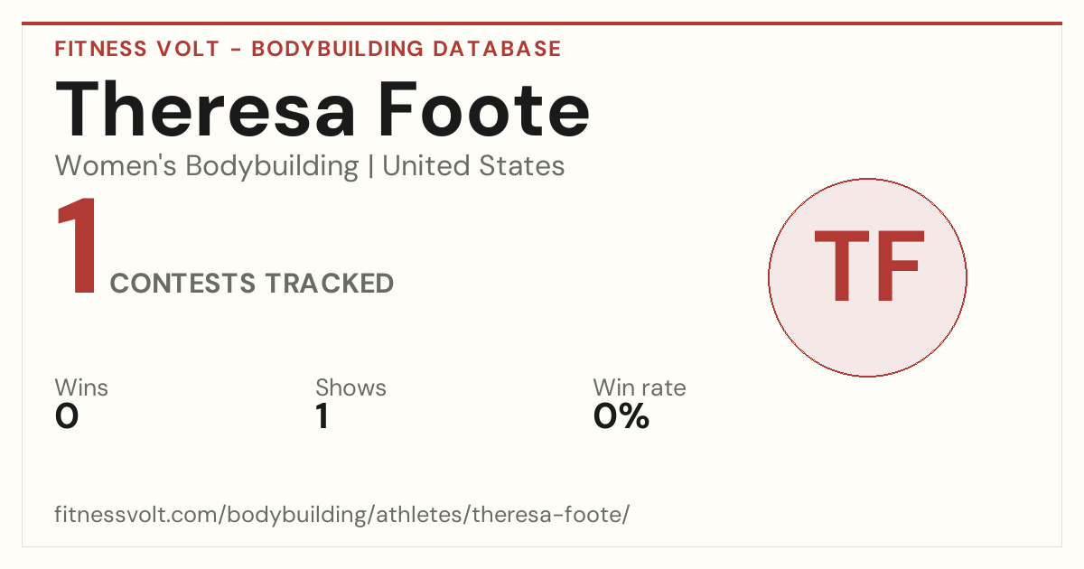Viewport: 1084px width, 569px height.
Task: Open the fitnessvolt.com athlete URL
Action: [342, 515]
